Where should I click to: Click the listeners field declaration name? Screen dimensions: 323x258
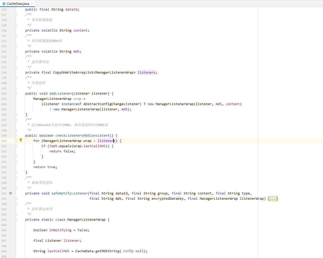(x=147, y=73)
